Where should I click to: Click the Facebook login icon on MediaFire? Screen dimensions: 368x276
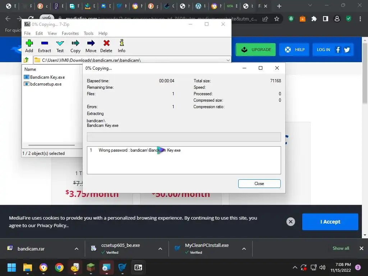[338, 50]
